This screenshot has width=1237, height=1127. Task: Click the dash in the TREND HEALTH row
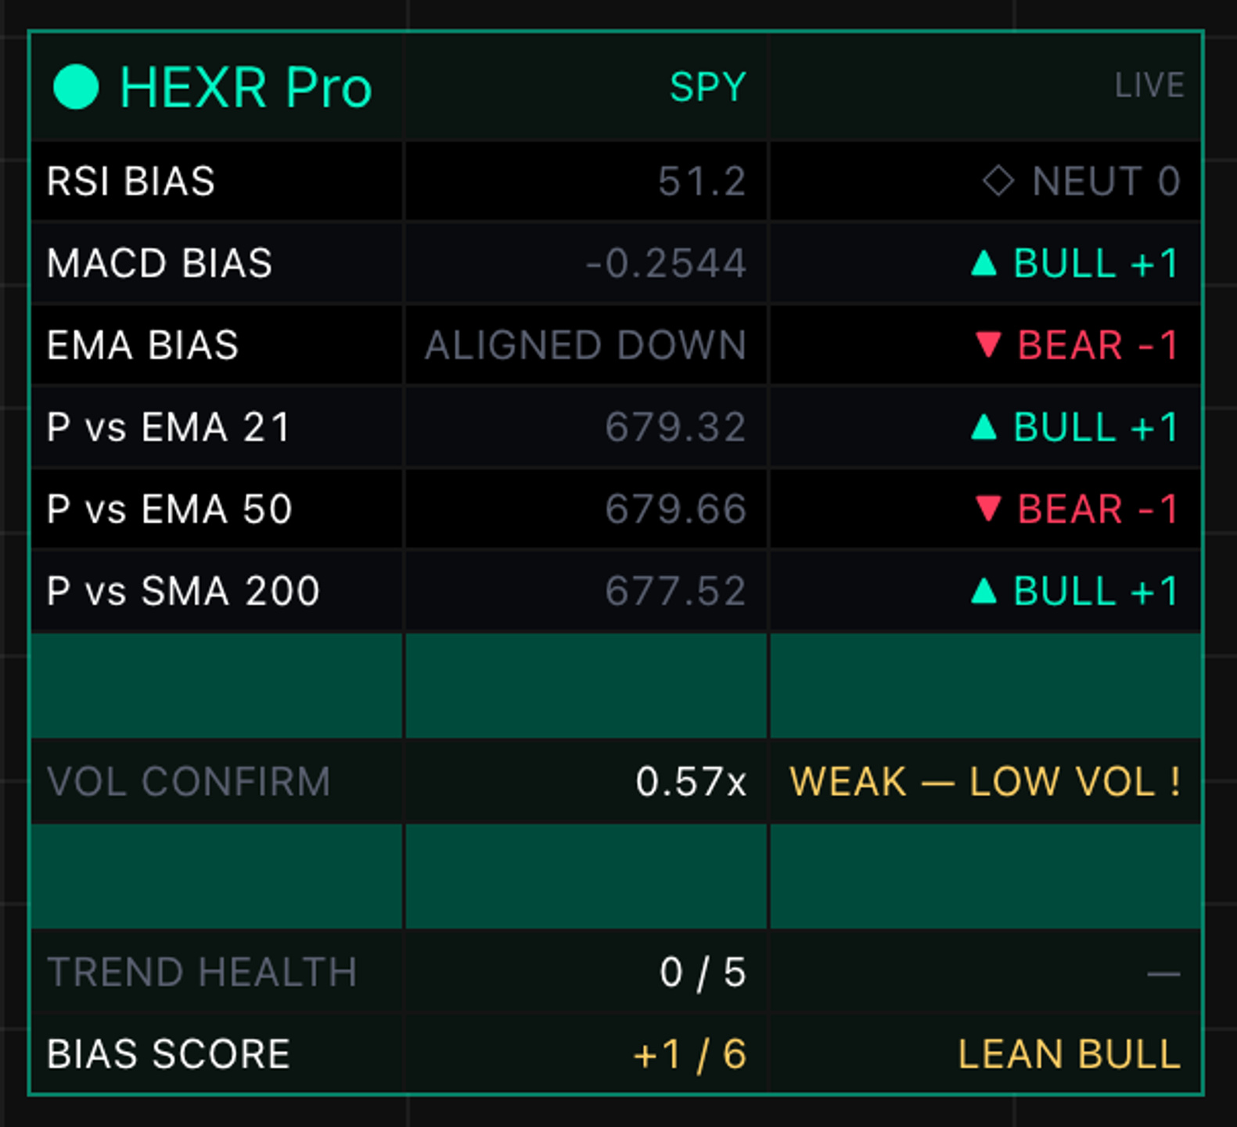point(1163,974)
